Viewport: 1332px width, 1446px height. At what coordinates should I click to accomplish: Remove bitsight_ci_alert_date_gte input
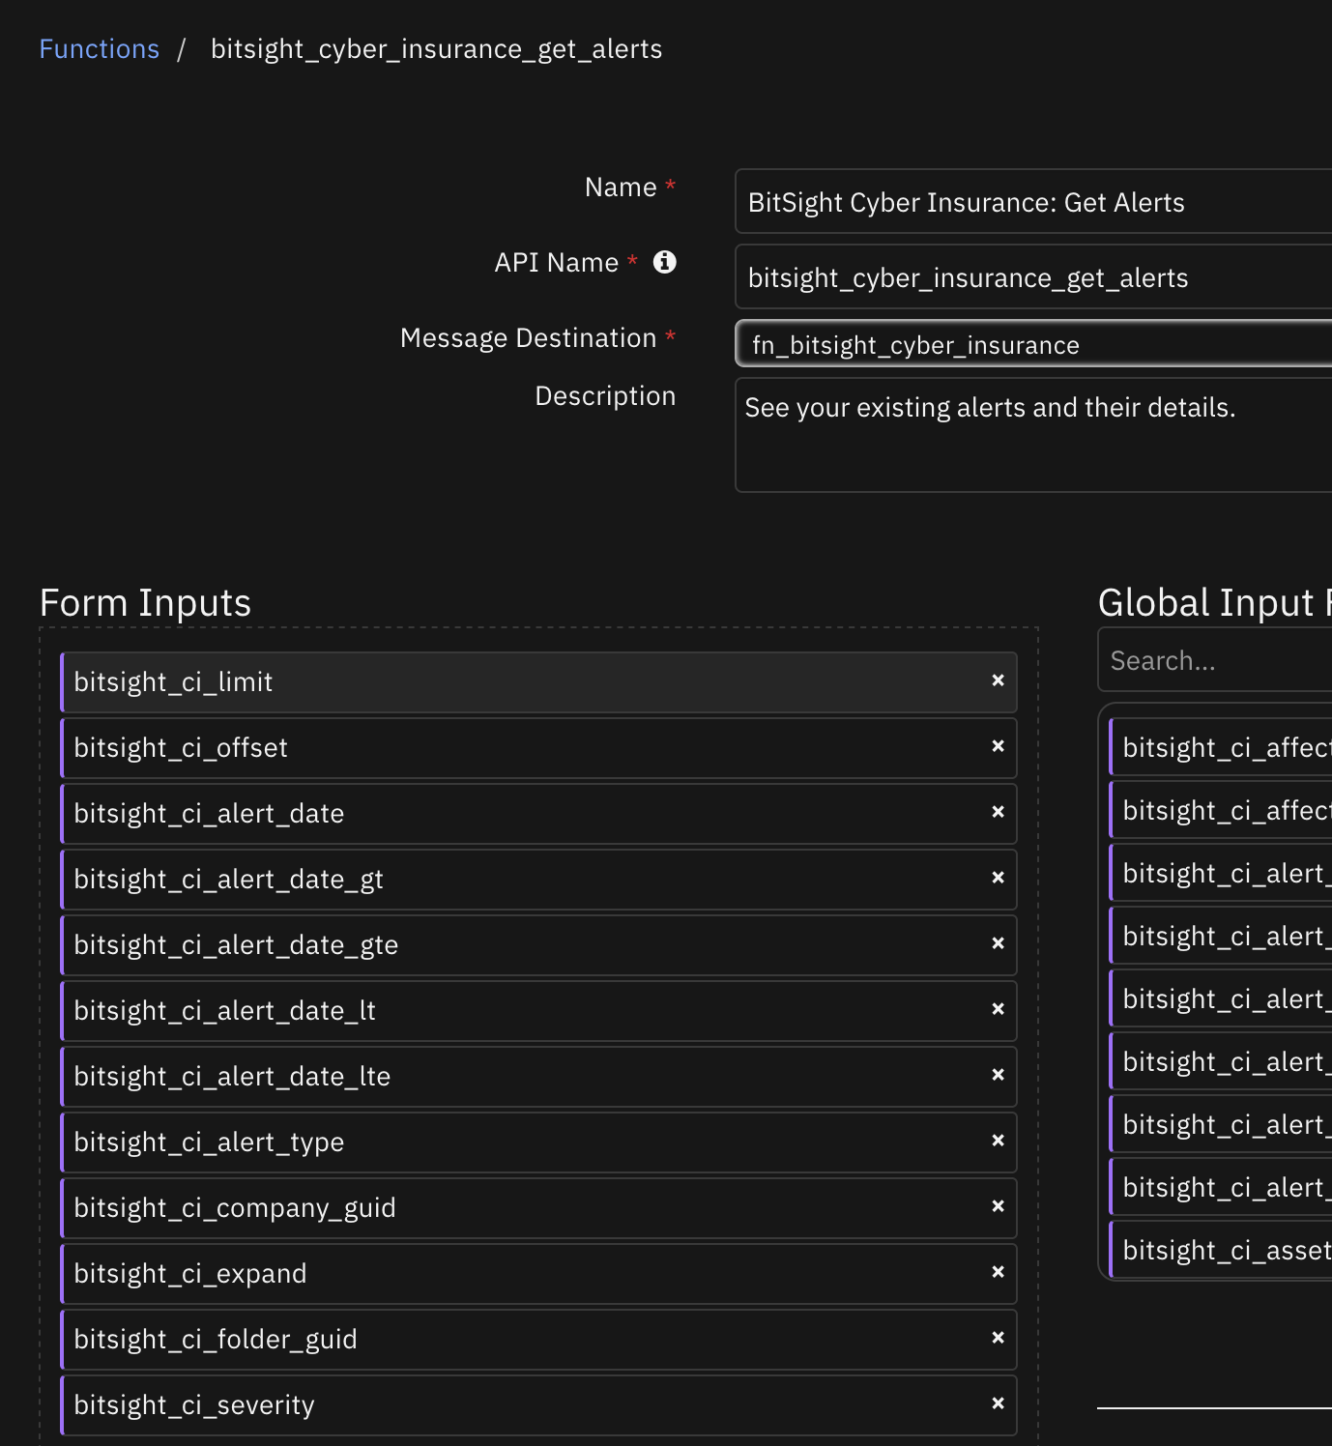999,943
